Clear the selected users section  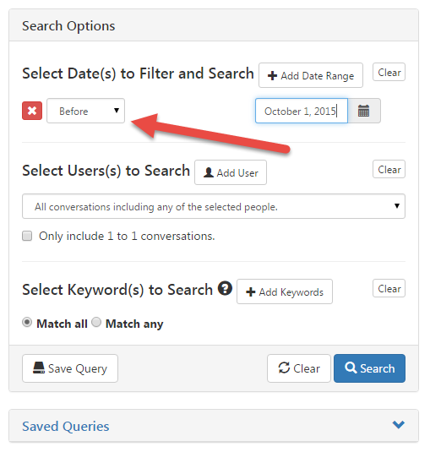389,169
